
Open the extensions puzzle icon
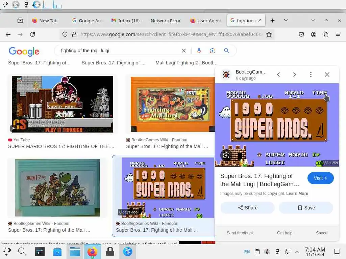pyautogui.click(x=326, y=34)
